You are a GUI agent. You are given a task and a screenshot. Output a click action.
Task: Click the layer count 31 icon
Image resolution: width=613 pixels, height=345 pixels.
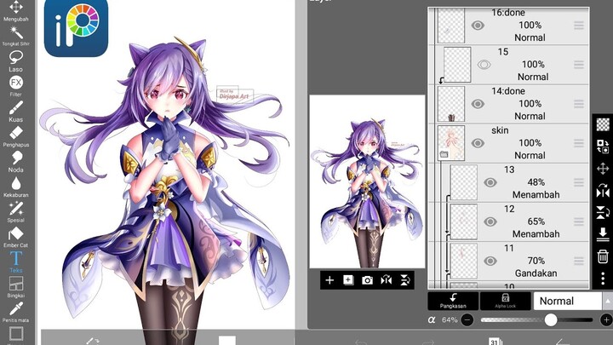point(494,342)
